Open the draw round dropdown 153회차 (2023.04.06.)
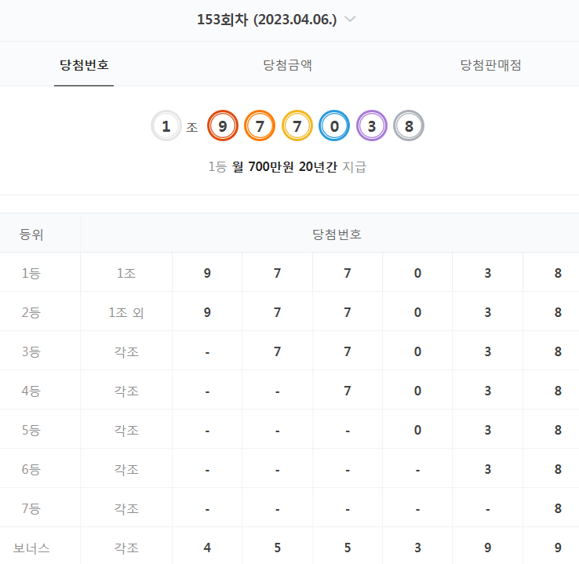Viewport: 579px width, 564px height. tap(276, 19)
